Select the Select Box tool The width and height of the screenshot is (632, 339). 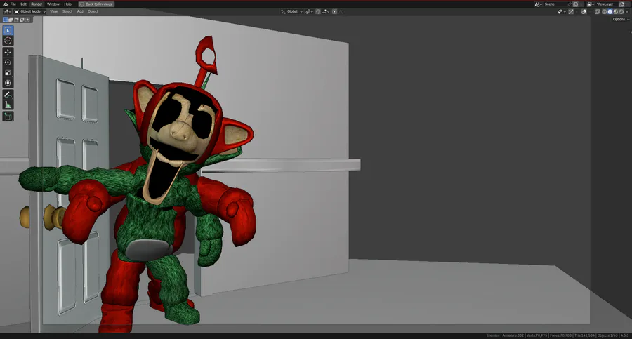click(8, 31)
